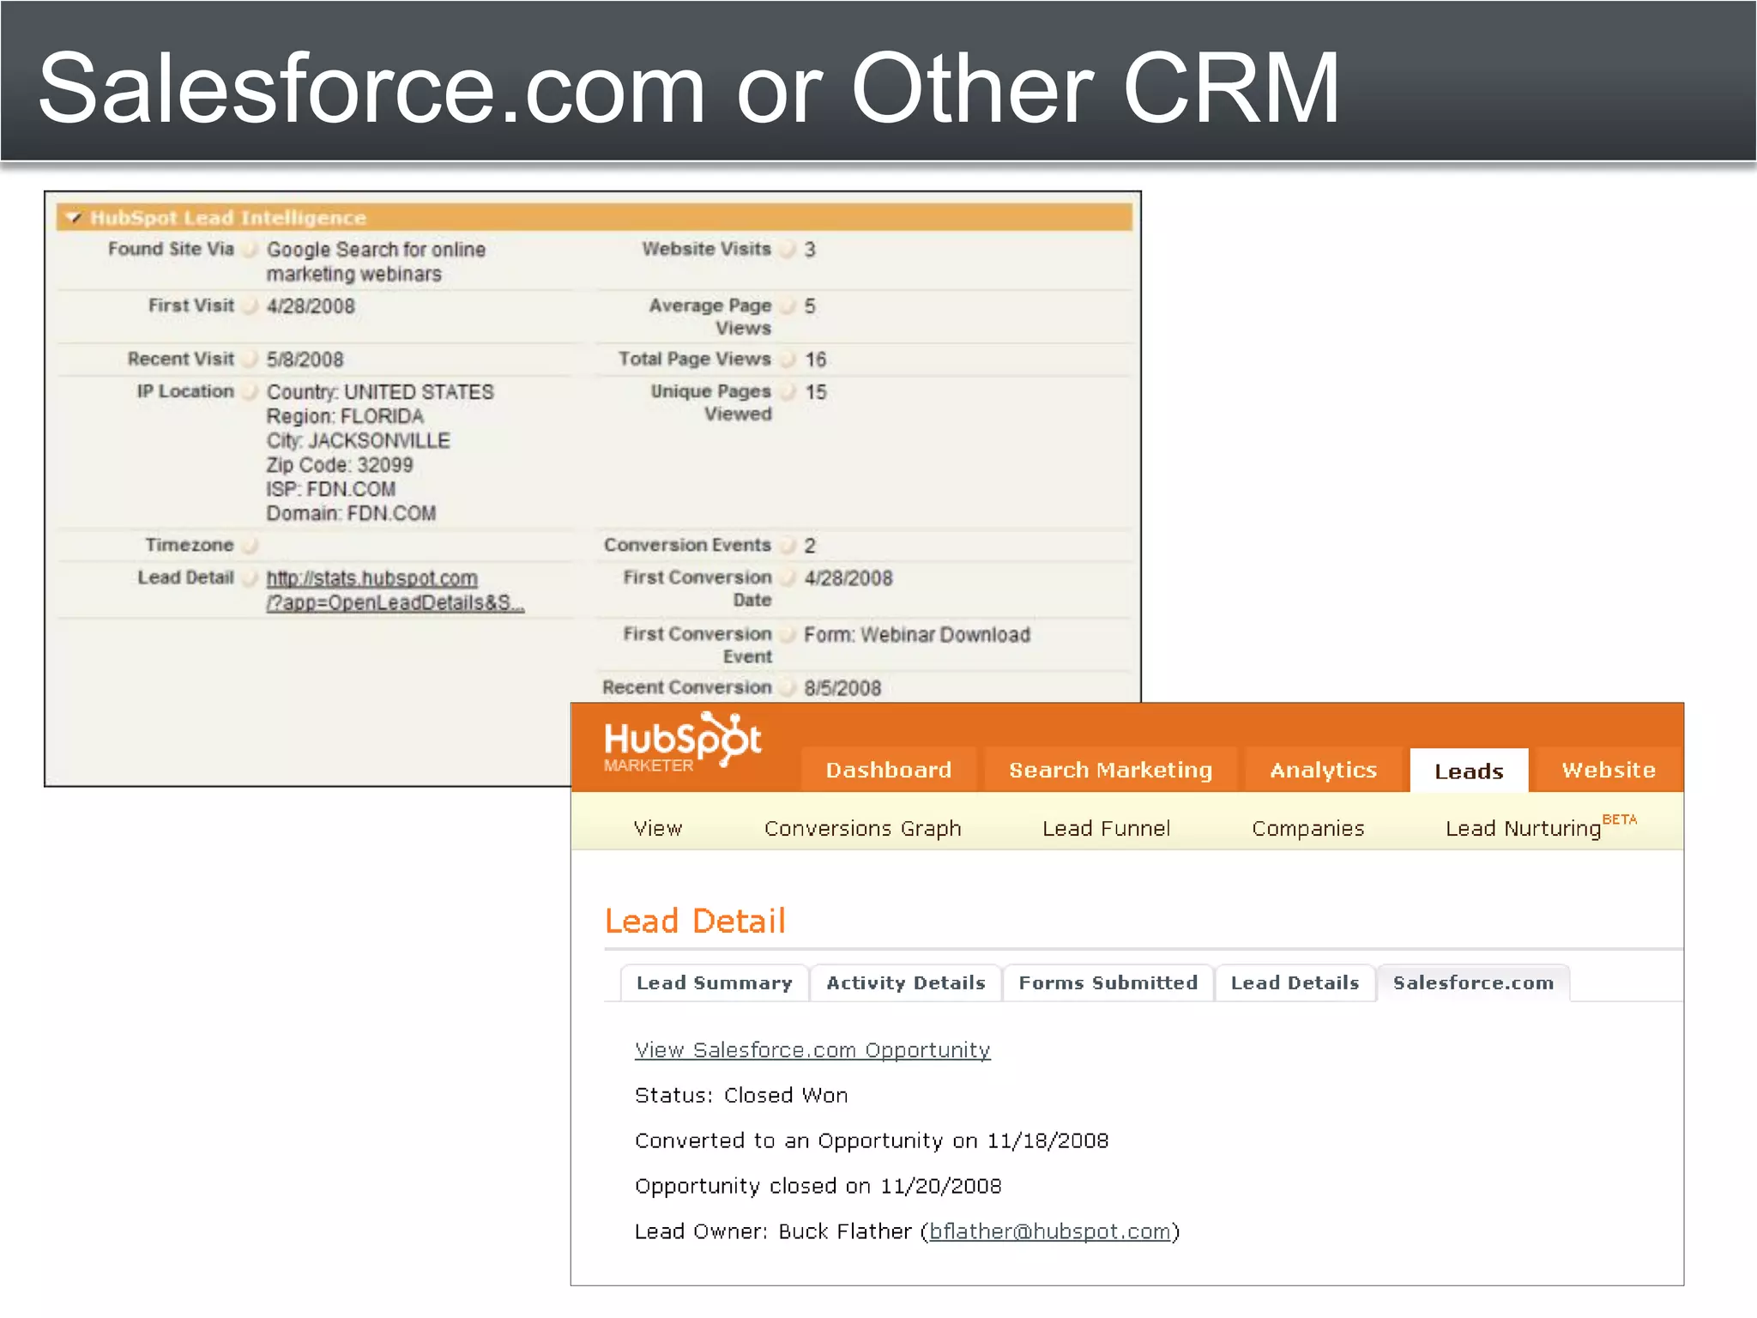Image resolution: width=1757 pixels, height=1318 pixels.
Task: Click the 'ISP: FDN.COM' text
Action: pyautogui.click(x=330, y=489)
